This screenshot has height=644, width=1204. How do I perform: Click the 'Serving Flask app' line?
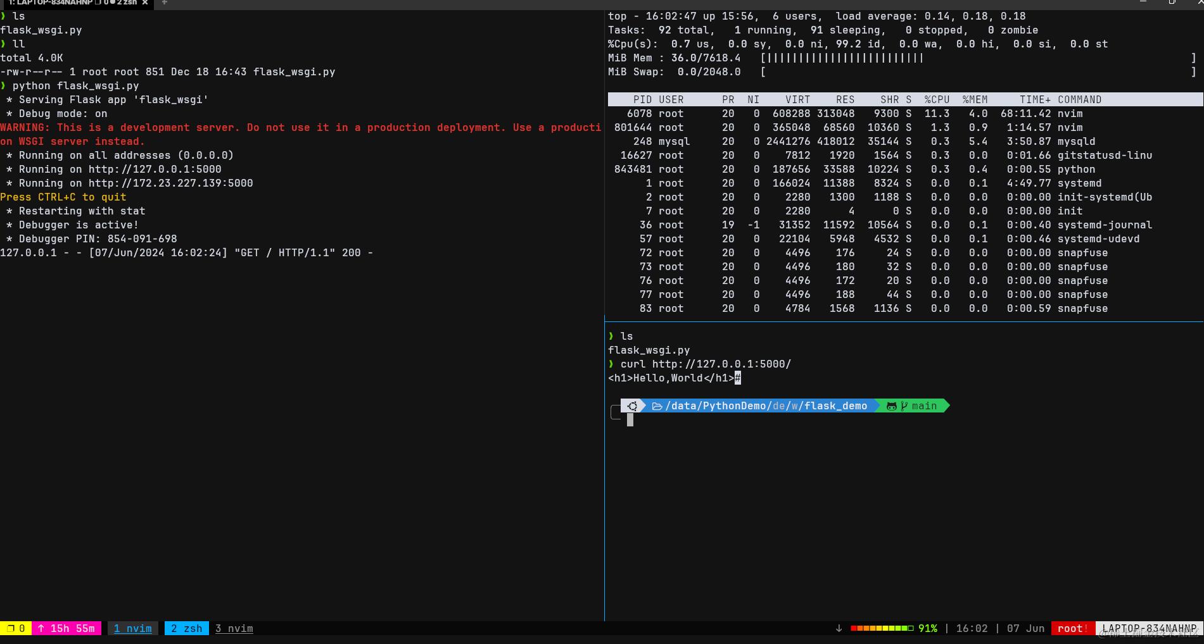tap(107, 99)
